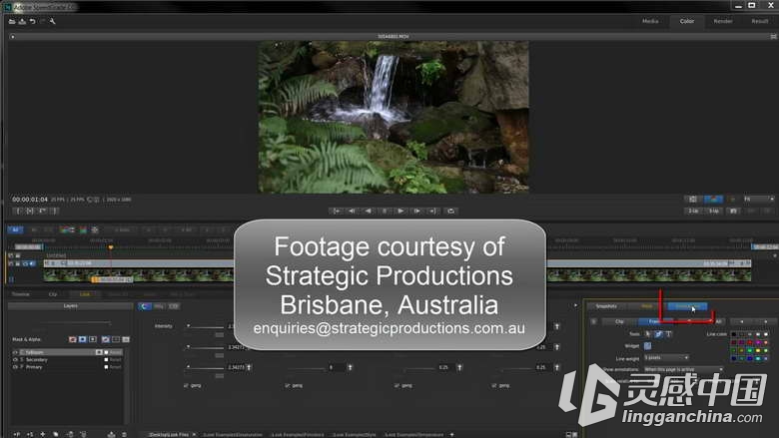Click the blue scope display icon above Fit

point(713,199)
